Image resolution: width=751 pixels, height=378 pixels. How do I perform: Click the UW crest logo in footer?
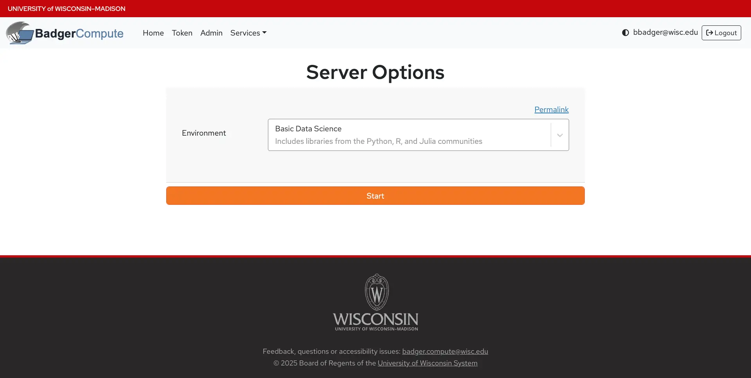point(376,292)
